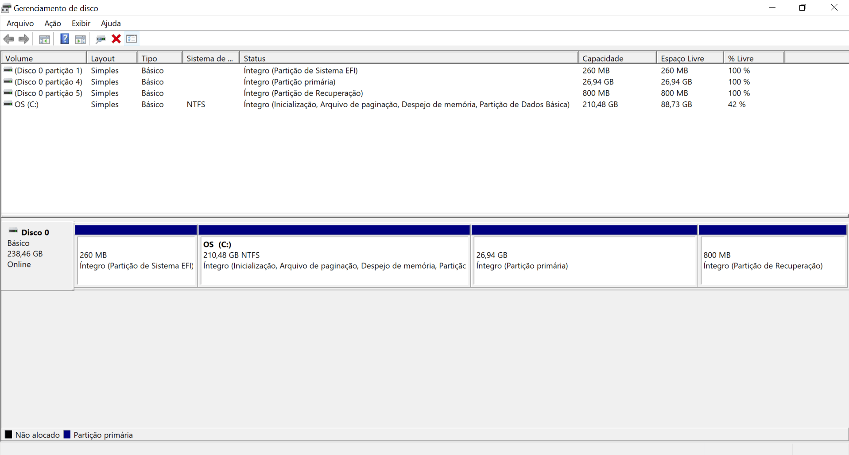This screenshot has height=455, width=849.
Task: Click drive icon of Disco 0 partição 1
Action: pos(8,69)
